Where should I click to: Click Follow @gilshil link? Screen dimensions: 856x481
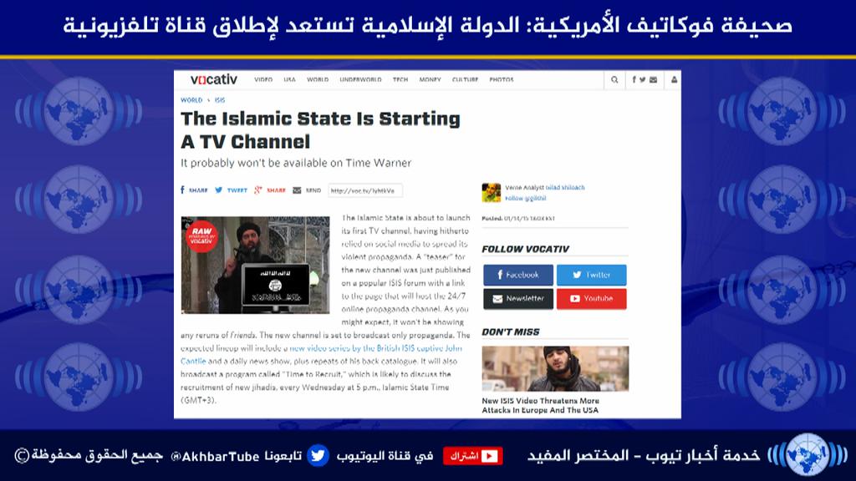point(525,199)
